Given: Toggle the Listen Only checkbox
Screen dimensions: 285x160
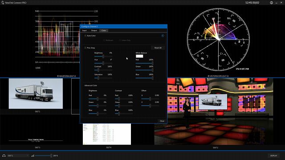Looking at the screenshot, I should [120, 40].
